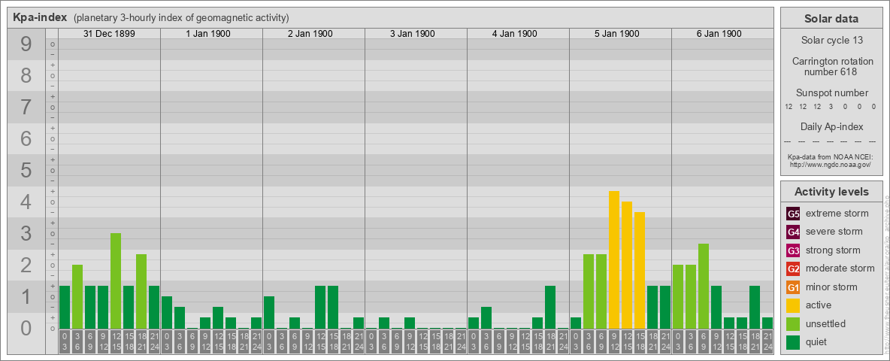Click the 12-15 yellow bar on 5 Jan 1900
The height and width of the screenshot is (361, 890).
tap(627, 265)
